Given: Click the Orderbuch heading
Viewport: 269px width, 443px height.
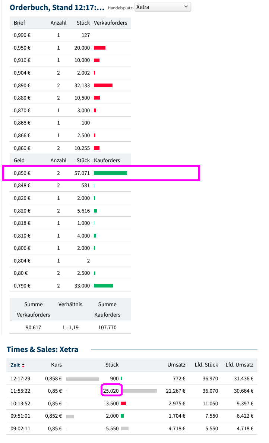Looking at the screenshot, I should [x=57, y=7].
